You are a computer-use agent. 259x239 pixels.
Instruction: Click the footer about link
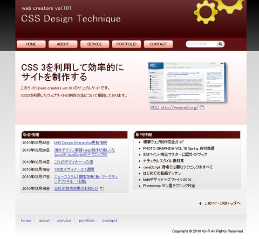44,221
